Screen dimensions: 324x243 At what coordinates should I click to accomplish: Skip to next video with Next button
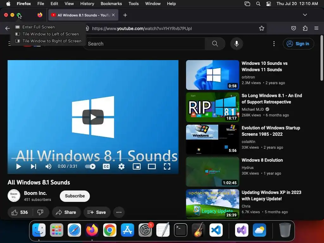click(34, 166)
